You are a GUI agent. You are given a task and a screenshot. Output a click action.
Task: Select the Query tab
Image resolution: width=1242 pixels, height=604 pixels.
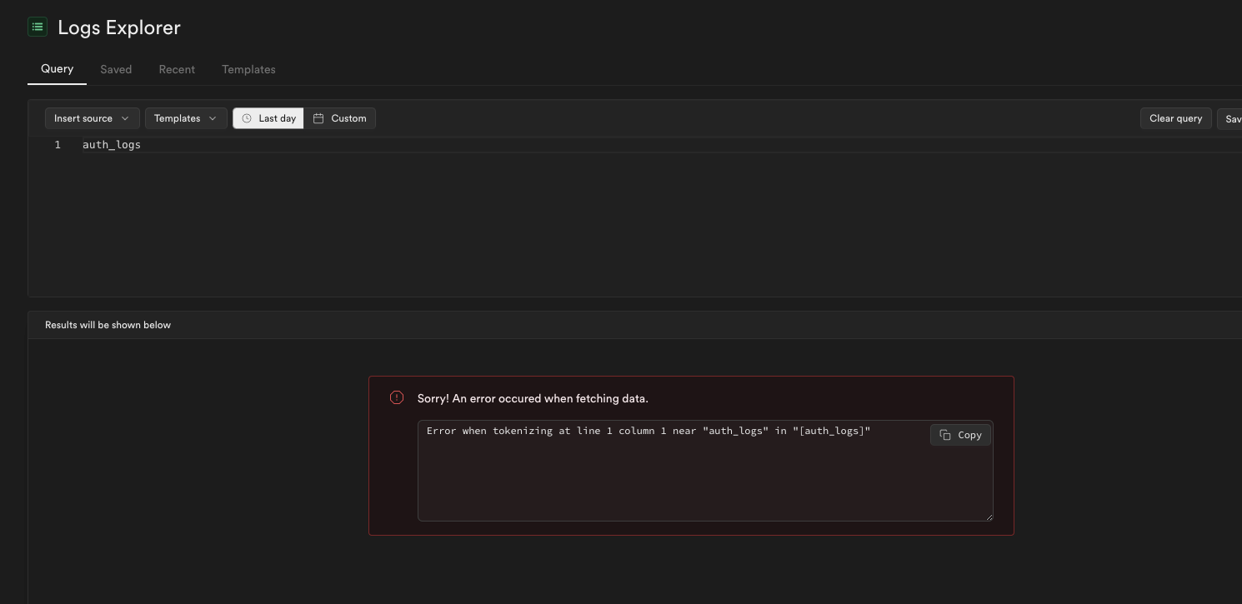tap(57, 69)
